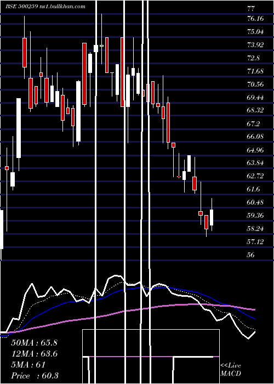Select the 70.56 price axis value
This screenshot has width=274, height=384.
click(x=255, y=84)
